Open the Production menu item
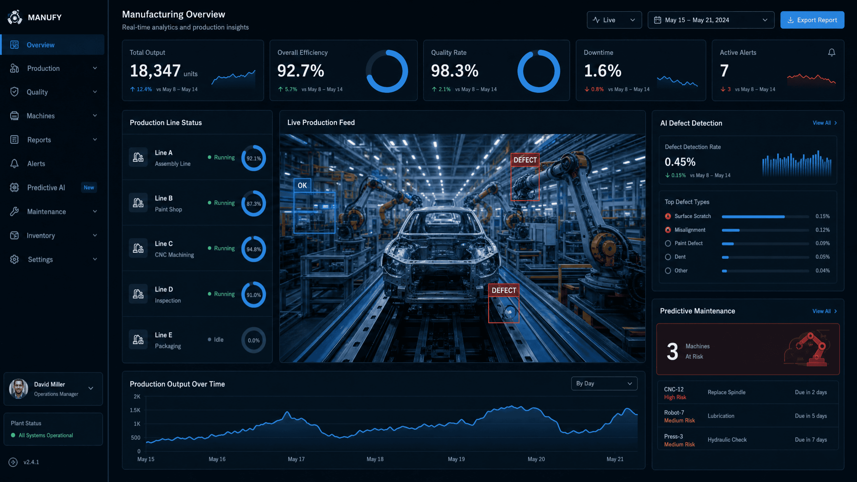The width and height of the screenshot is (857, 482). [53, 68]
